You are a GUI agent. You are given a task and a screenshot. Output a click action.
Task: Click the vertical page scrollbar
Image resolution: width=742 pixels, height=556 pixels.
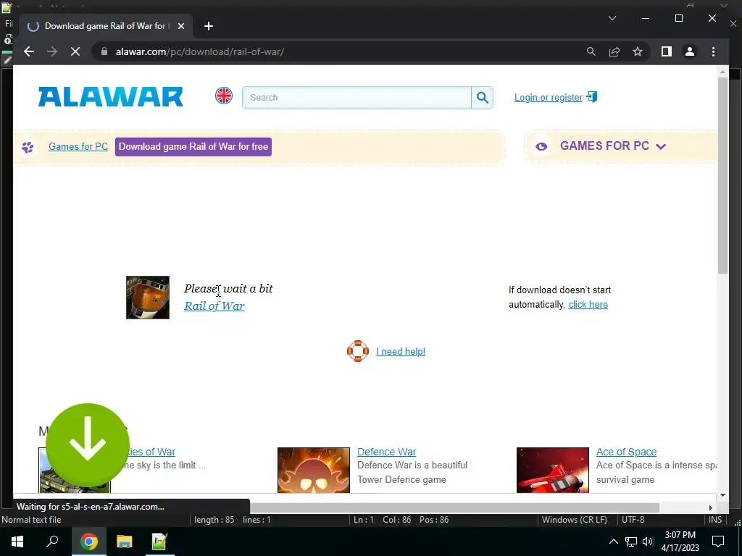[722, 175]
